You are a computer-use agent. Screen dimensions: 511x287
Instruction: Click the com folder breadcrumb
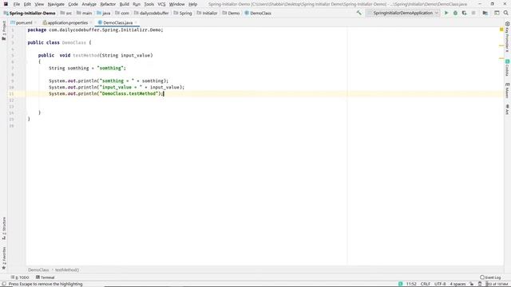point(122,14)
